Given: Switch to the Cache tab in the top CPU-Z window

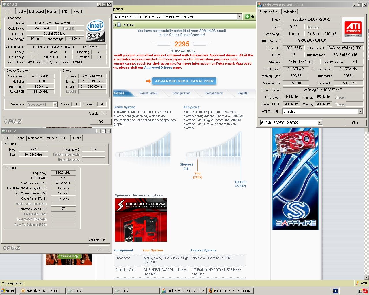Looking at the screenshot, I should 21,12.
